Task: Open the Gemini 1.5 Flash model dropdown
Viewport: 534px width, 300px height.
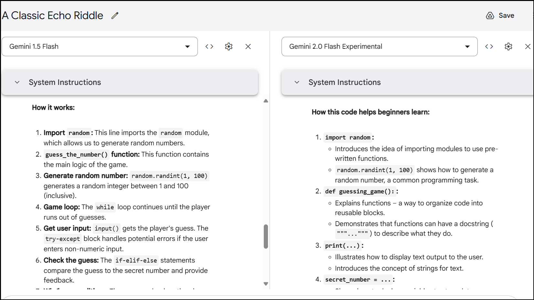Action: pos(100,47)
